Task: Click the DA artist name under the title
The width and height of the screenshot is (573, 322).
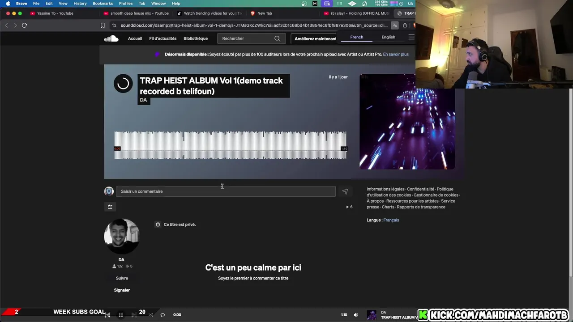Action: (x=143, y=100)
